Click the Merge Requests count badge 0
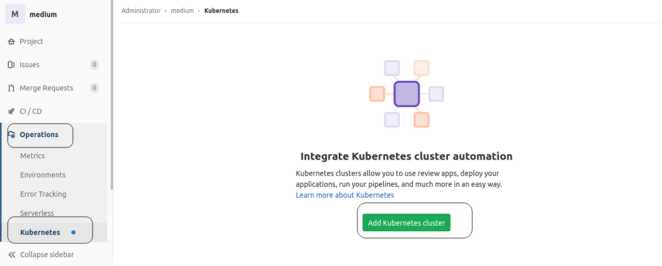 (94, 88)
